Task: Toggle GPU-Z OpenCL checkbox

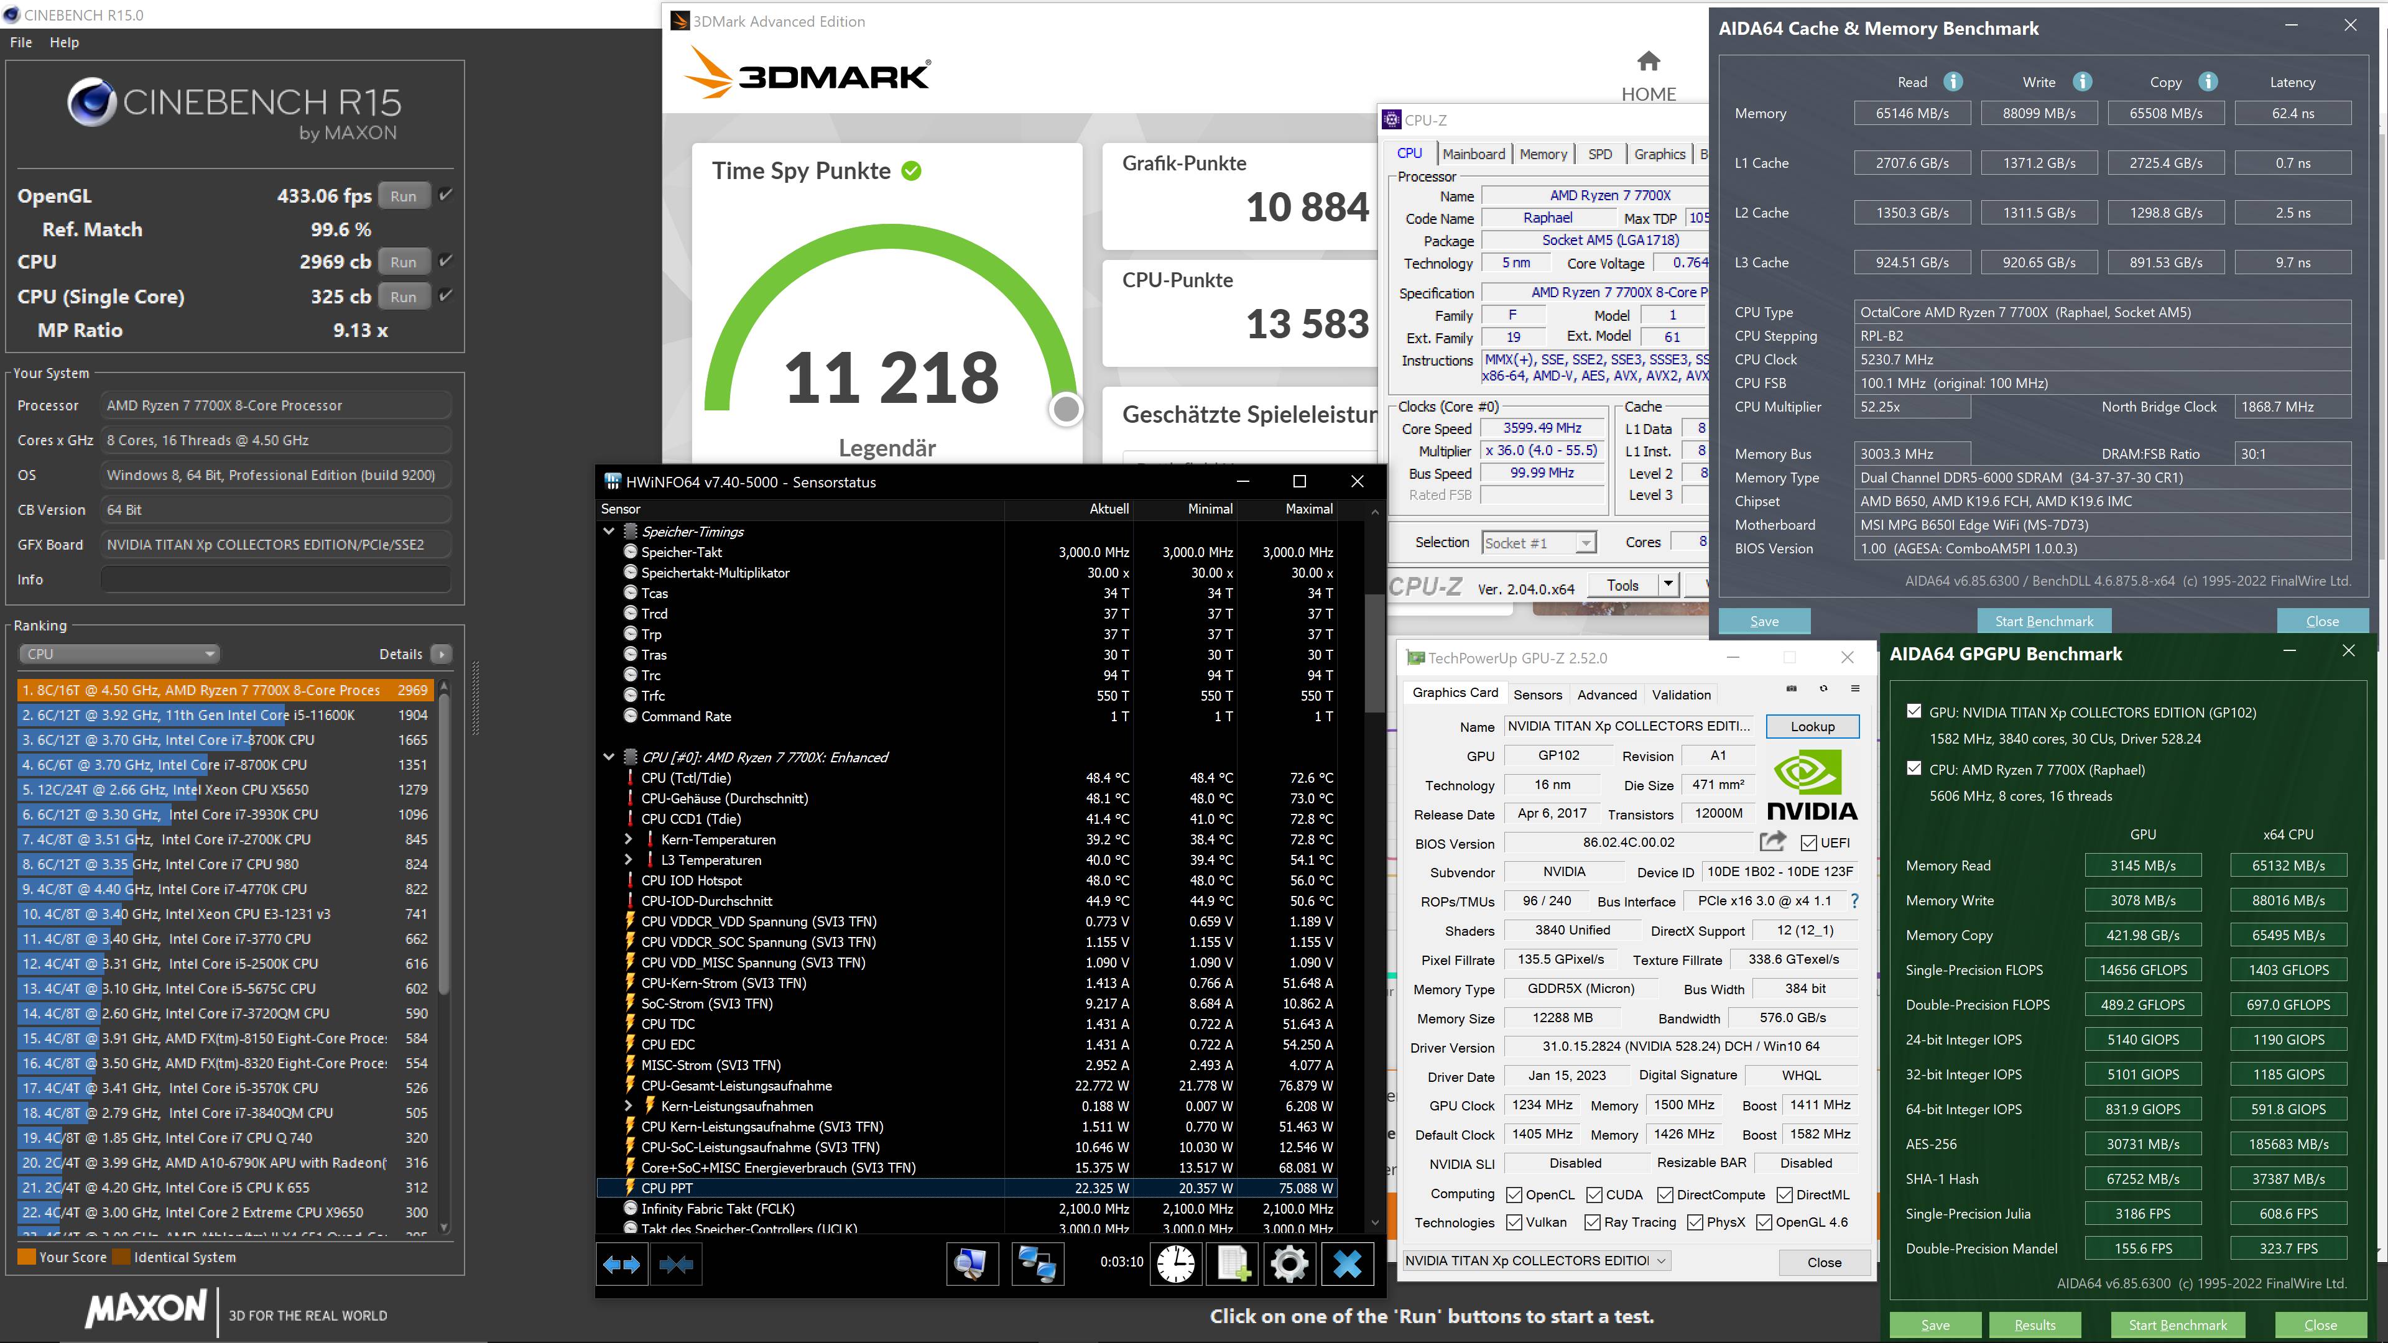Action: coord(1514,1194)
